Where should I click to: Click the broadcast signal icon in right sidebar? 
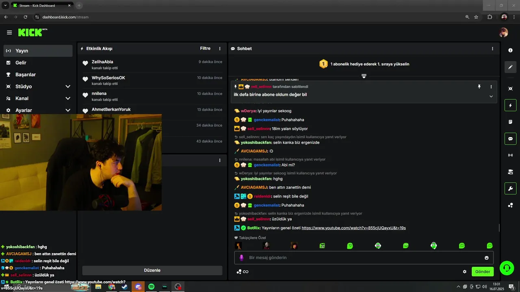[x=511, y=155]
